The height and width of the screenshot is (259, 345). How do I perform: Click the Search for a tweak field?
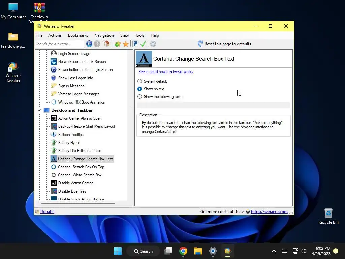point(59,44)
